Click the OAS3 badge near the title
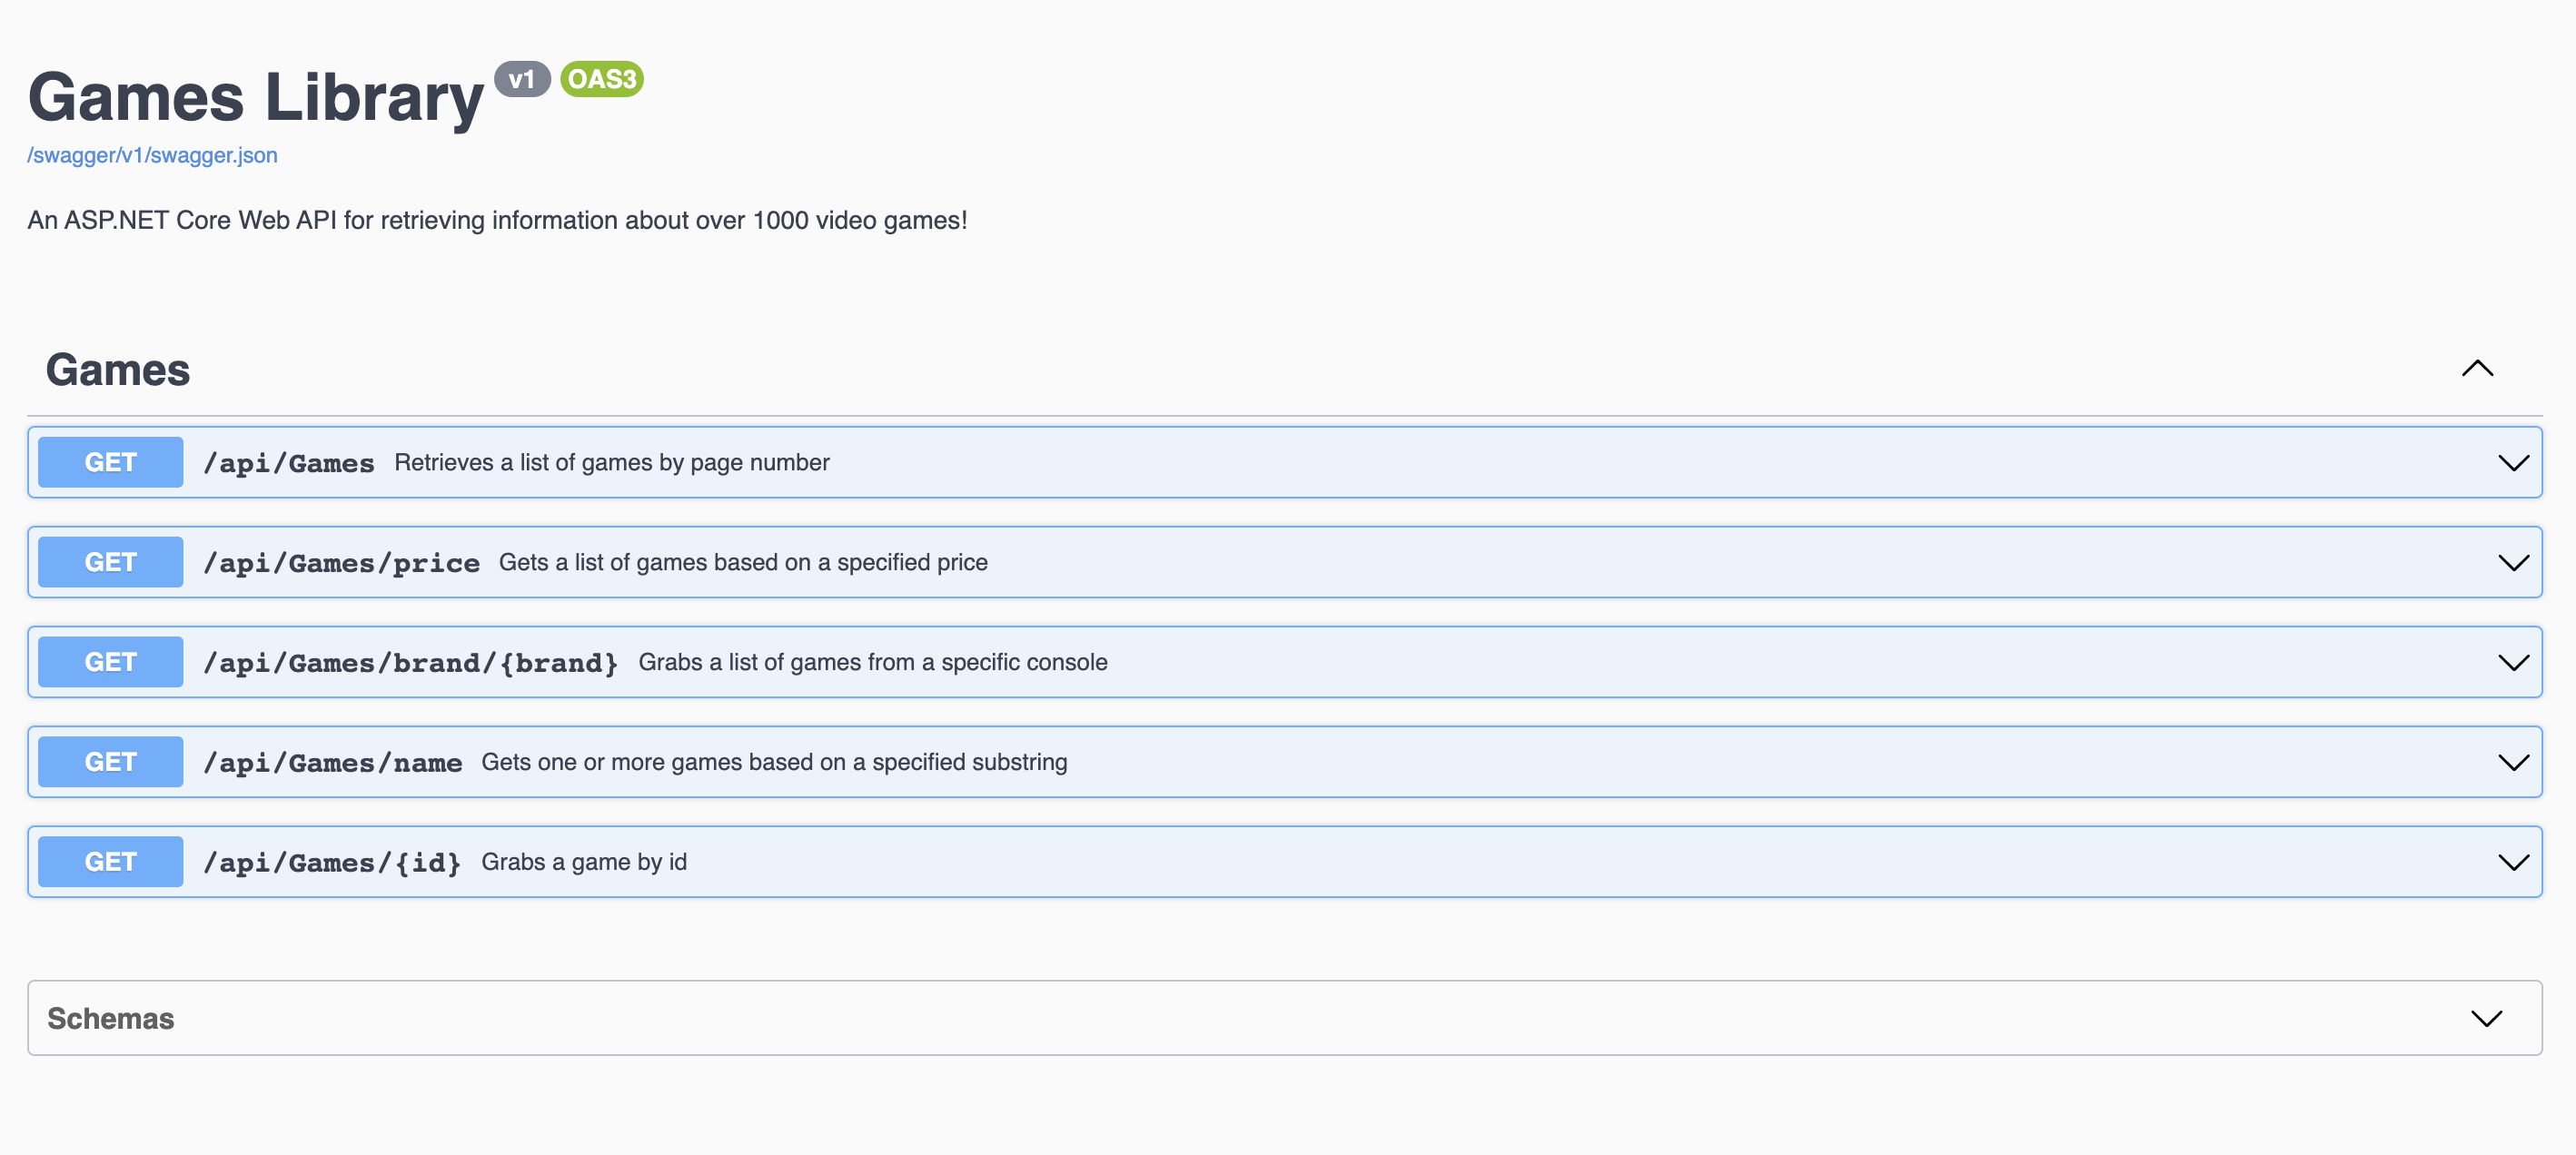The width and height of the screenshot is (2576, 1155). click(x=600, y=78)
